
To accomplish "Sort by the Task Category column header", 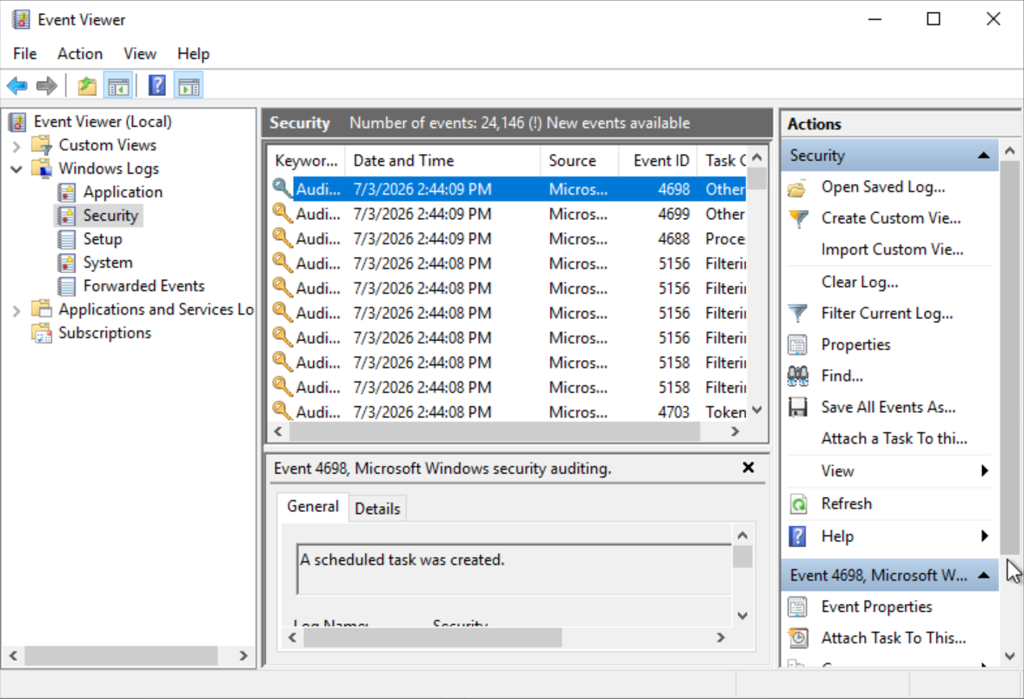I will (724, 161).
